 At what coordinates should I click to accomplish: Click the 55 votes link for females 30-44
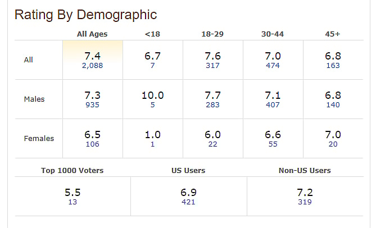click(x=273, y=144)
